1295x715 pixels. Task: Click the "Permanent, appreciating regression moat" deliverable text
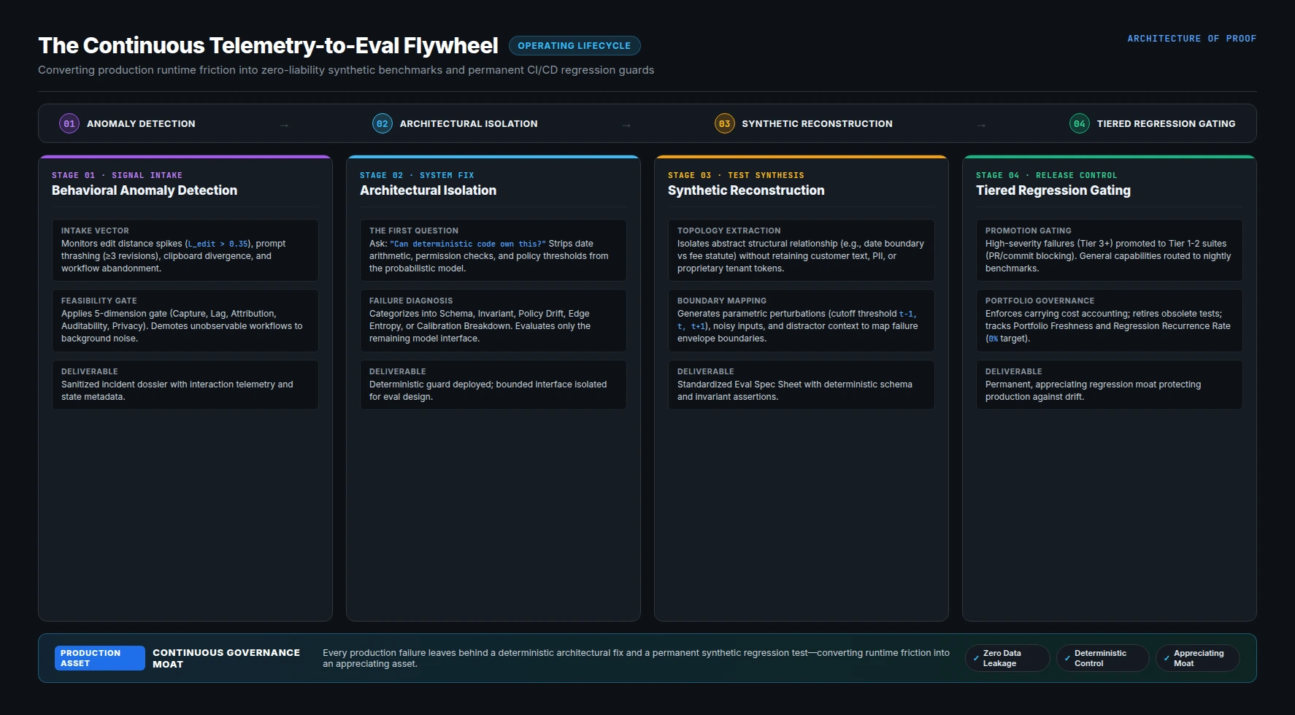1093,390
